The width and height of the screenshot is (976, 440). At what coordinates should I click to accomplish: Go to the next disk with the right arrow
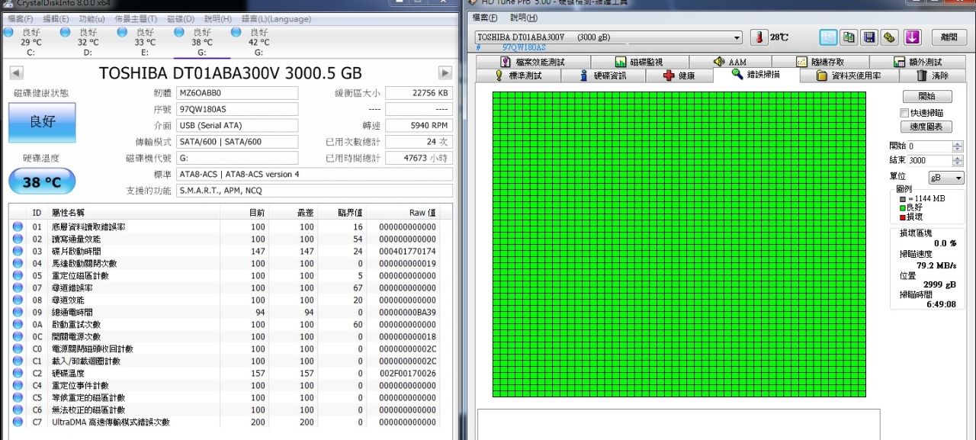click(x=445, y=73)
